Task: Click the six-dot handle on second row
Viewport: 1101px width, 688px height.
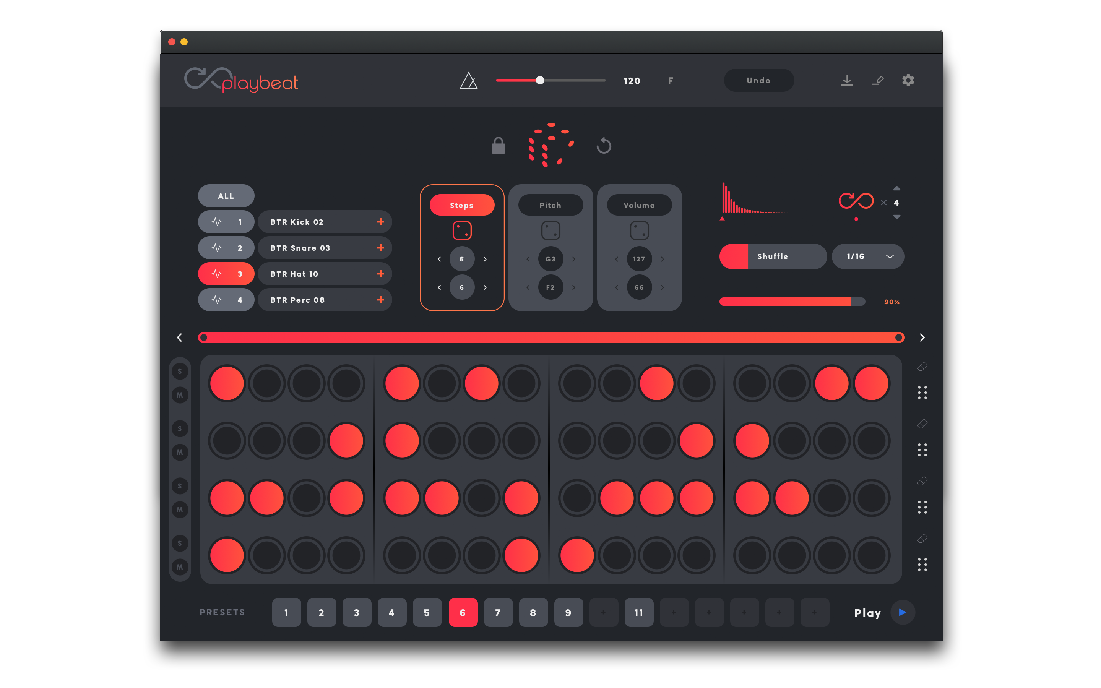Action: [922, 450]
